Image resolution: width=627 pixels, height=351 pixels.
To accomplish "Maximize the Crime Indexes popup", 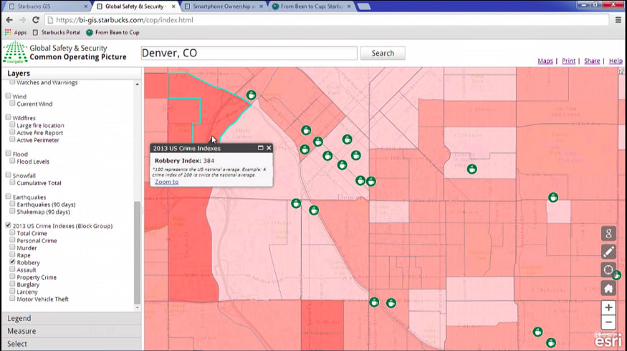I will 260,148.
